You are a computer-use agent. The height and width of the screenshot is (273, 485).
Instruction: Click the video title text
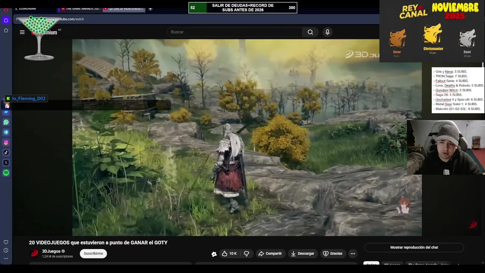[98, 243]
